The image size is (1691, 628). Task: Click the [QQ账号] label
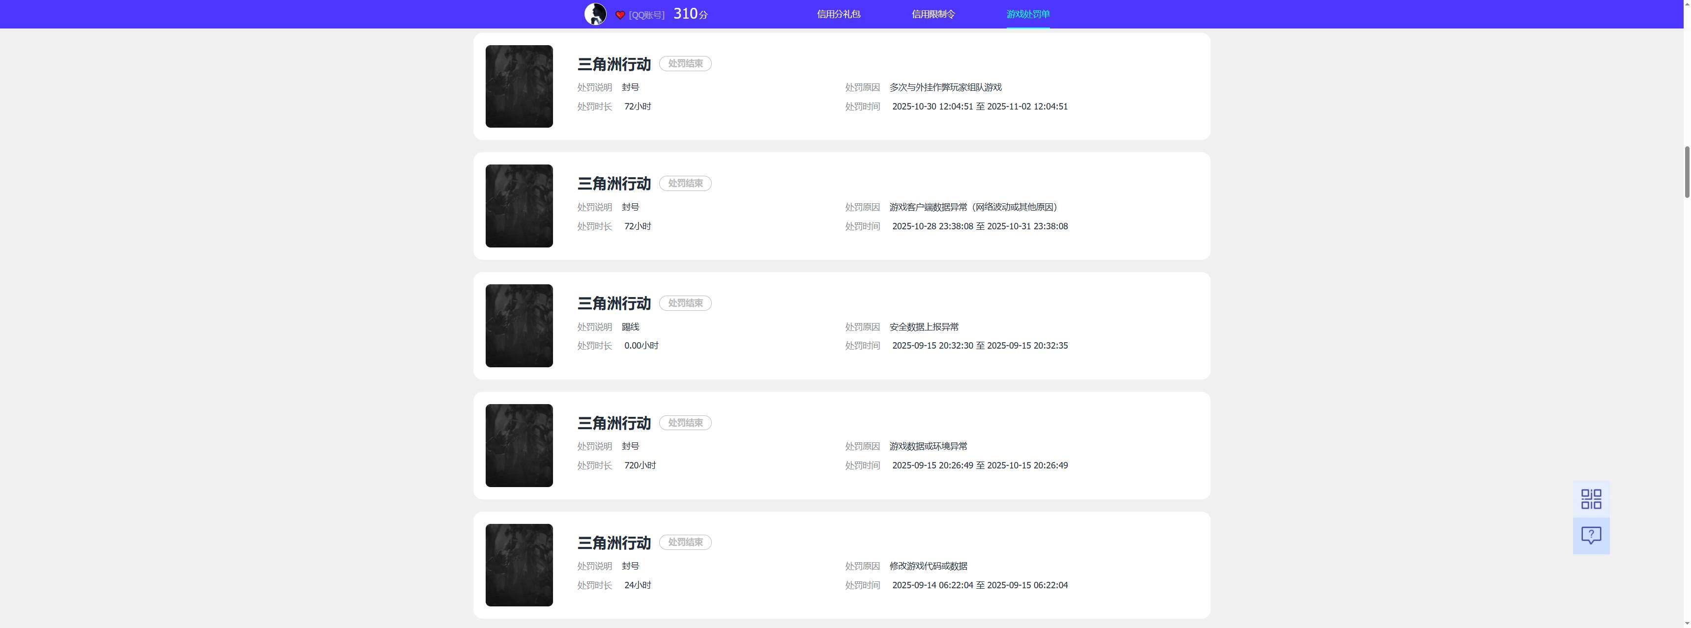tap(646, 15)
